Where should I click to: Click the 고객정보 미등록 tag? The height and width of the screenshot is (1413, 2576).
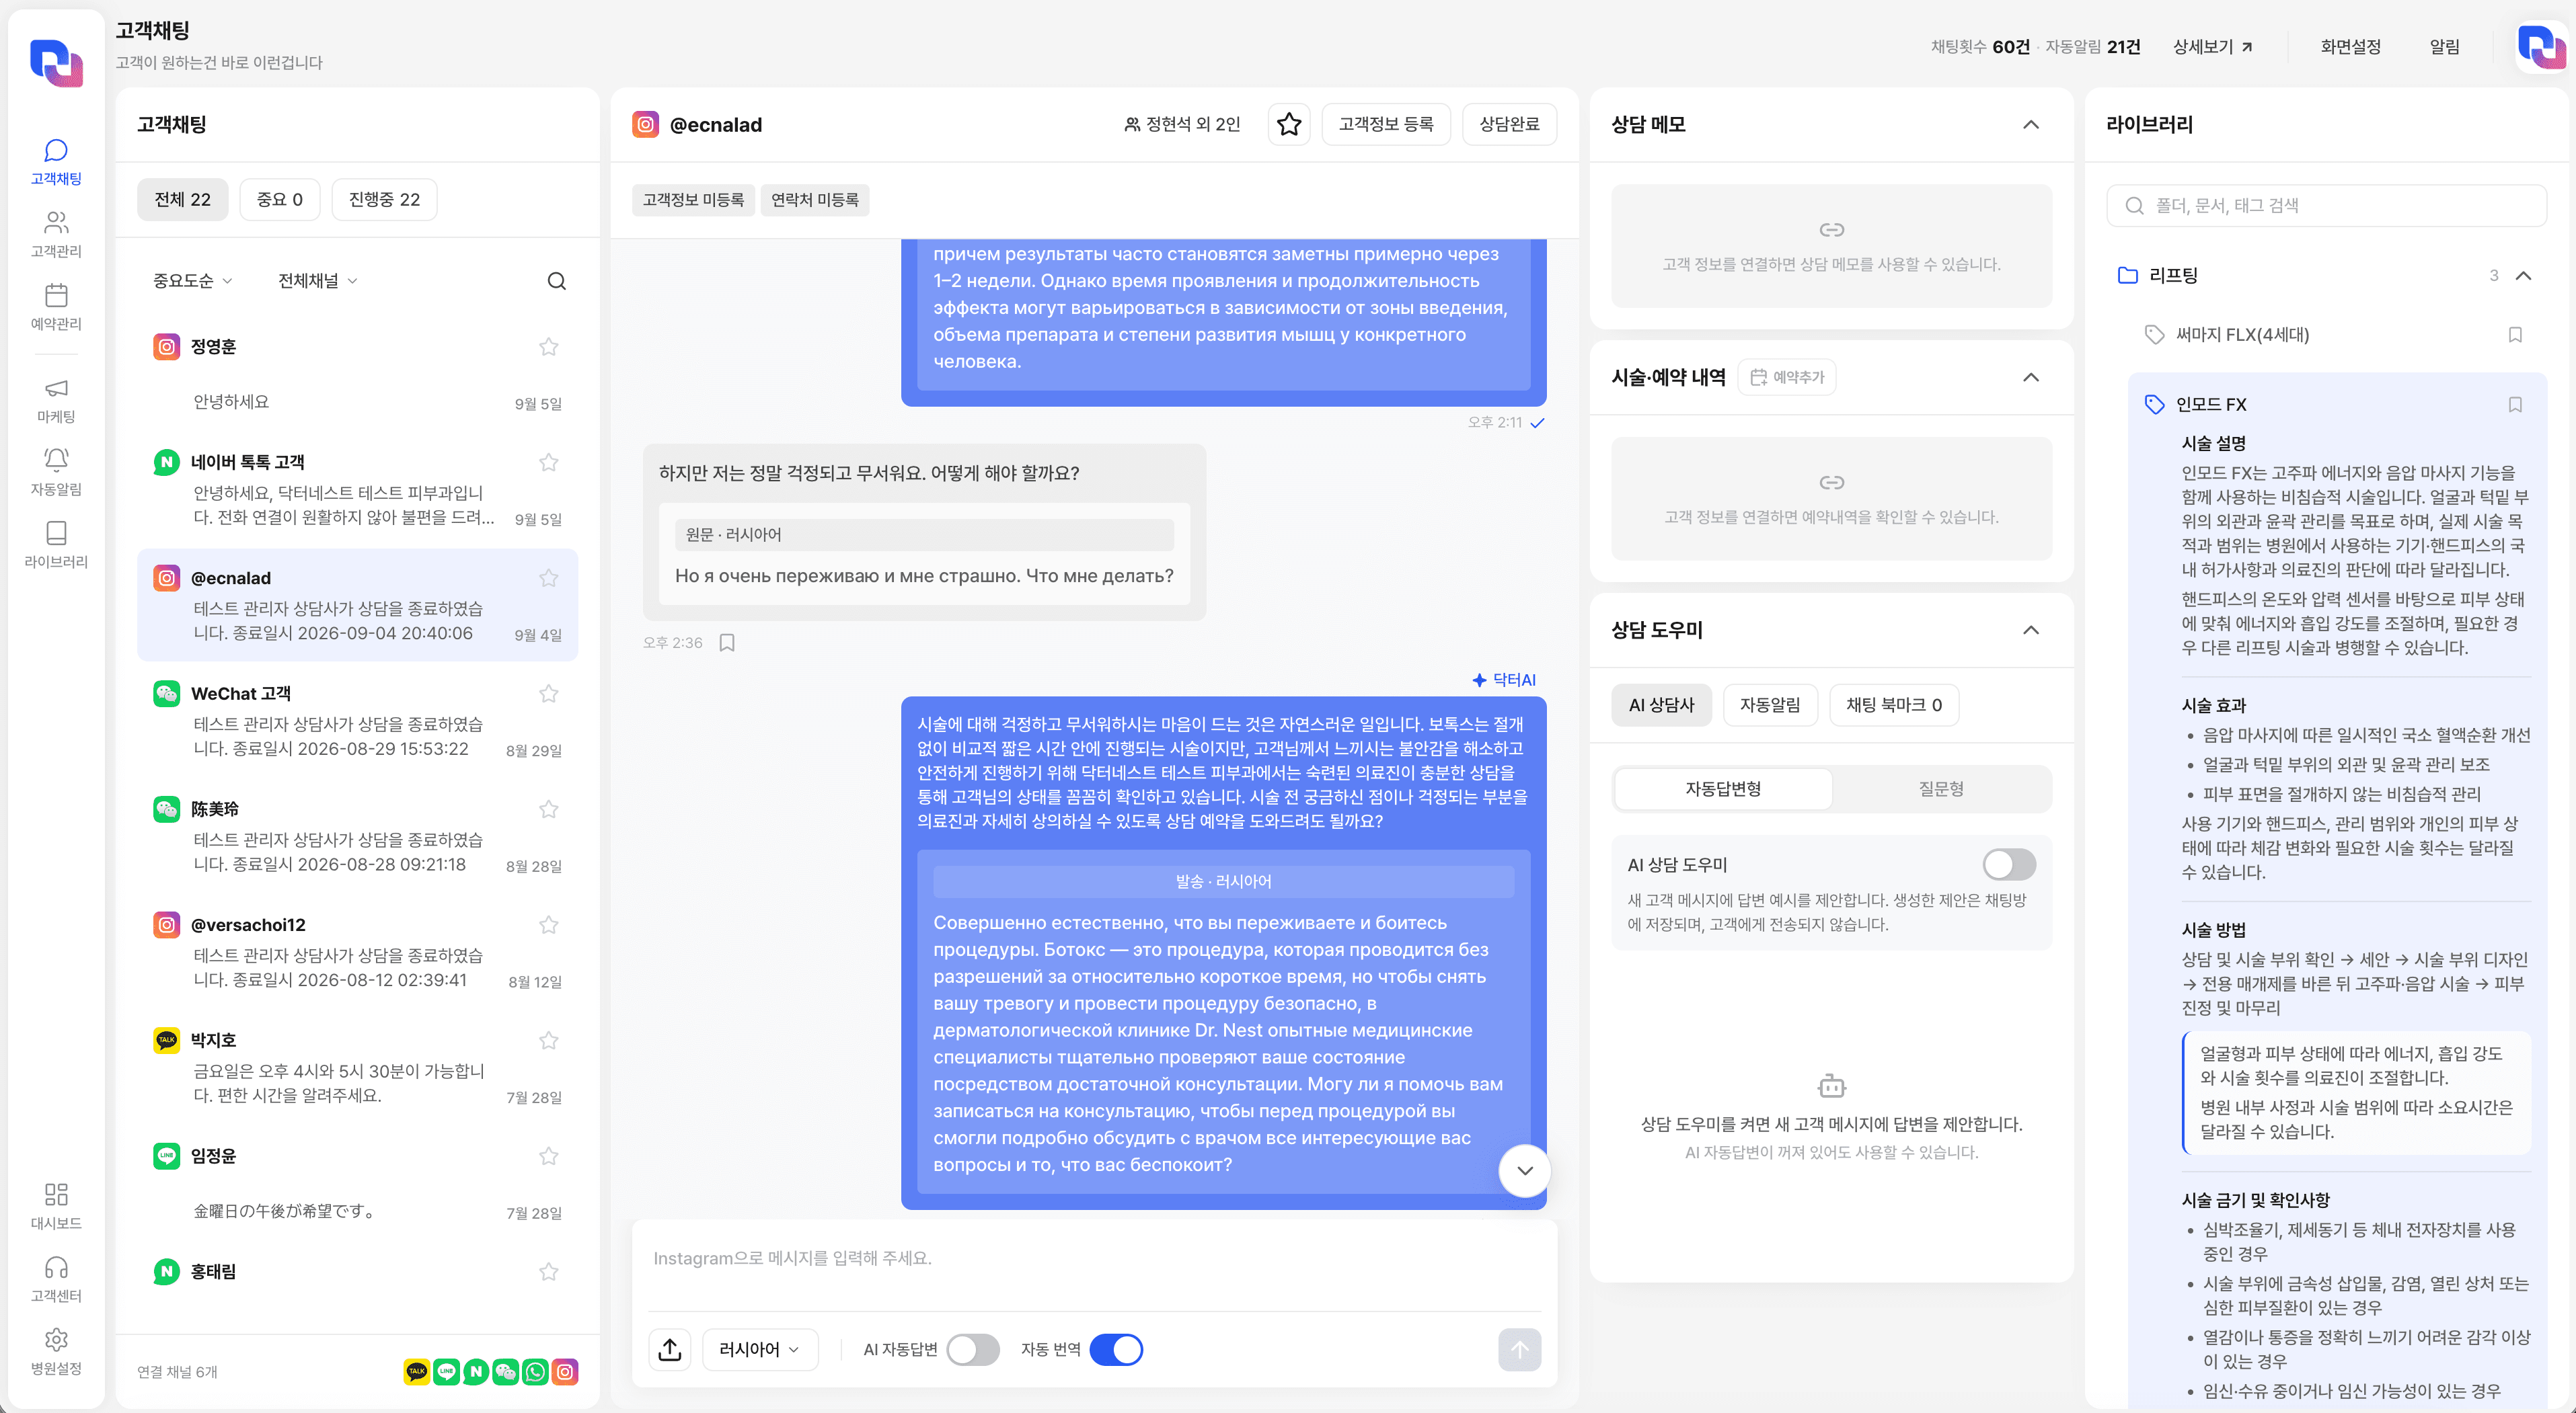click(693, 200)
